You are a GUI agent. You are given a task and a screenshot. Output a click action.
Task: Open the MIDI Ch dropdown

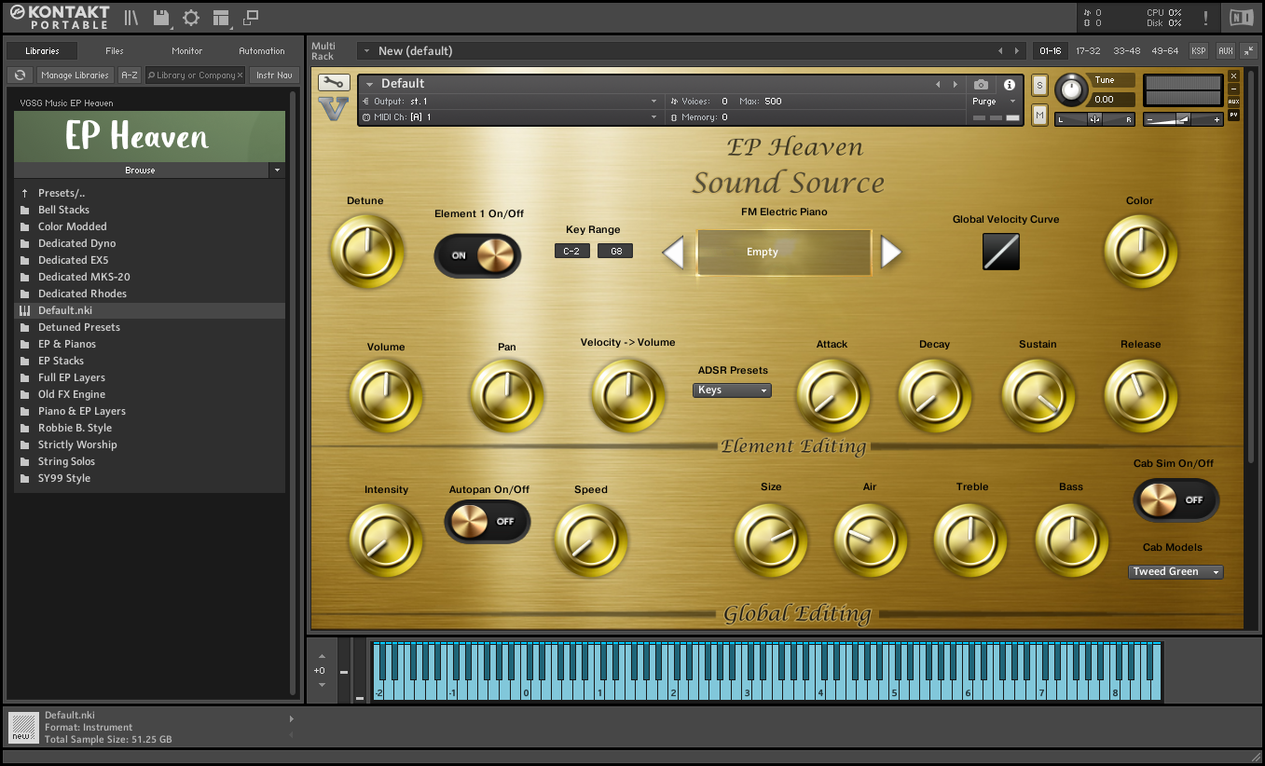pos(509,117)
